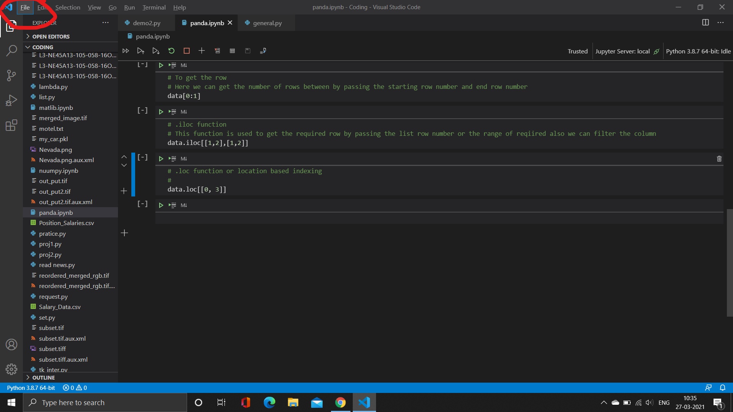Select Position_Salaries.csv in the explorer

pos(67,223)
